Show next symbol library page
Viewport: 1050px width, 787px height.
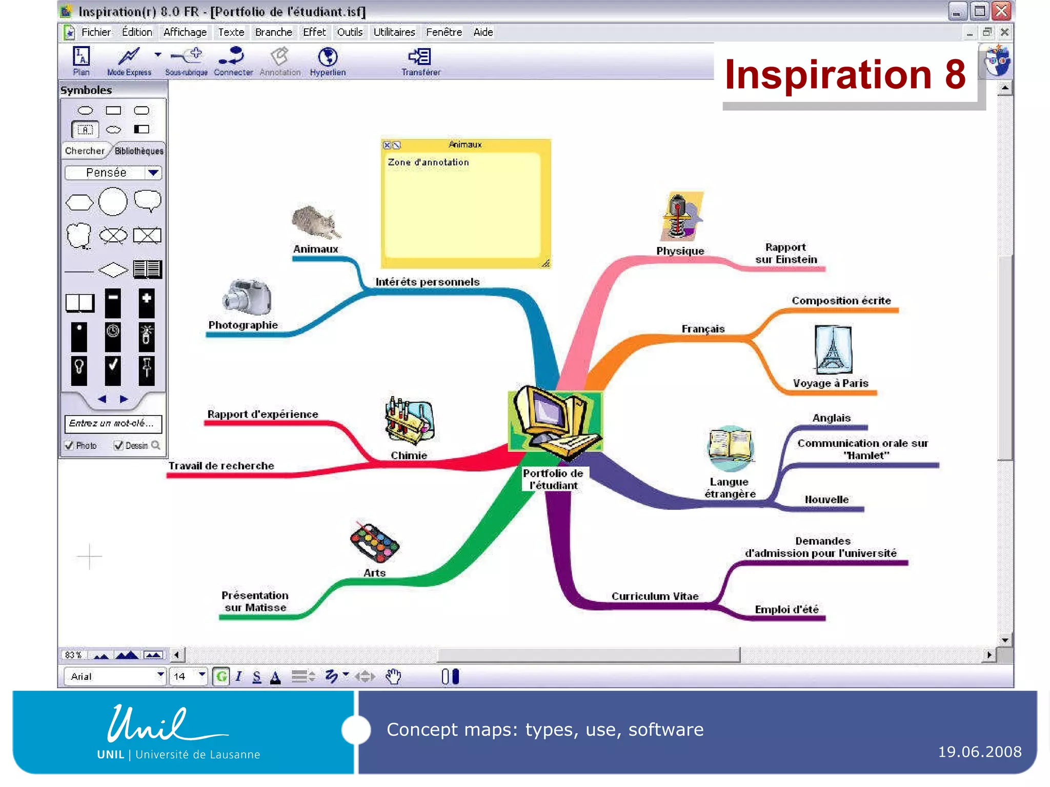point(124,399)
